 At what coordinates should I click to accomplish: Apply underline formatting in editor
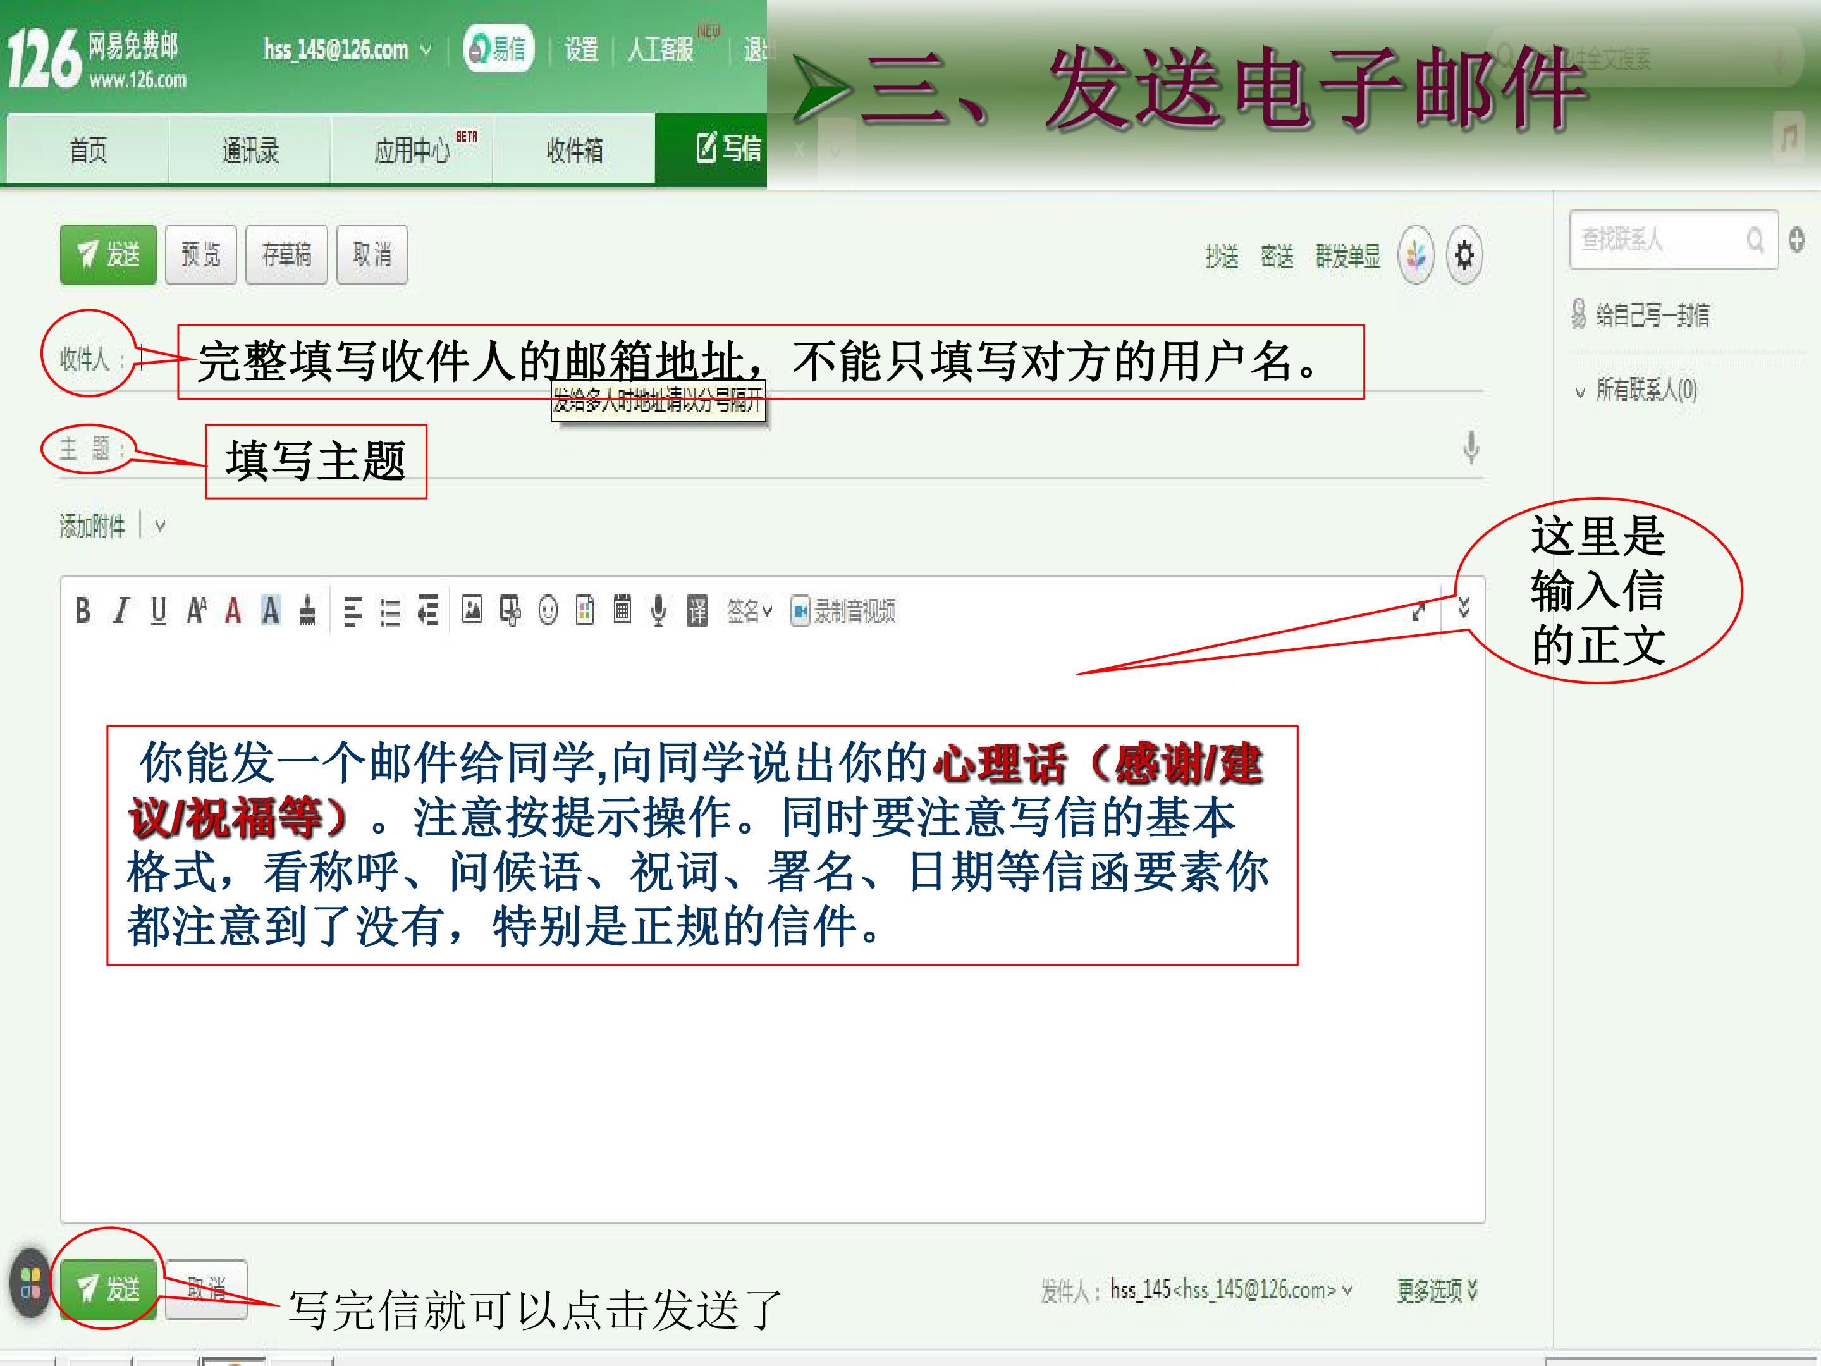[x=158, y=611]
